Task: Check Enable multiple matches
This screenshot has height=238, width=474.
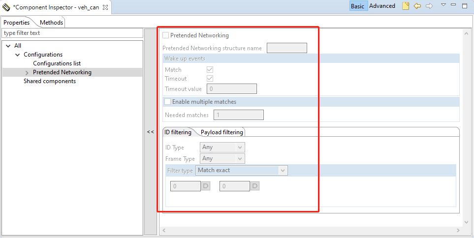Action: [x=168, y=102]
